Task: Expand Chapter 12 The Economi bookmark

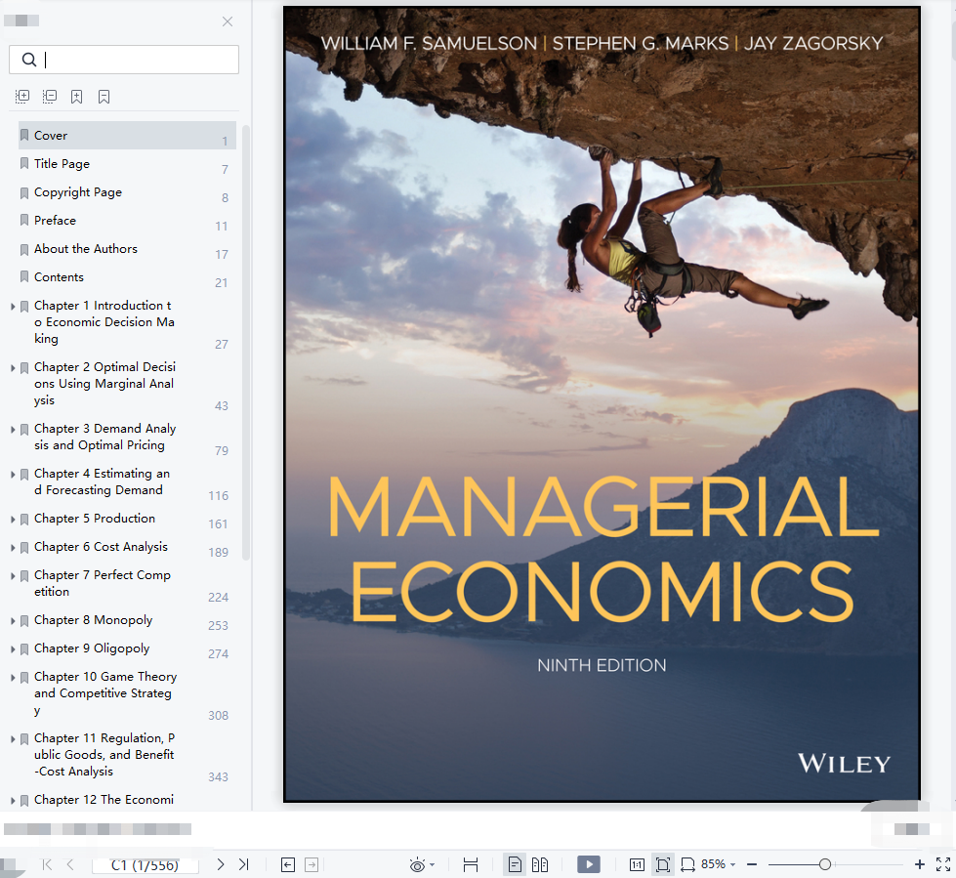Action: point(13,801)
